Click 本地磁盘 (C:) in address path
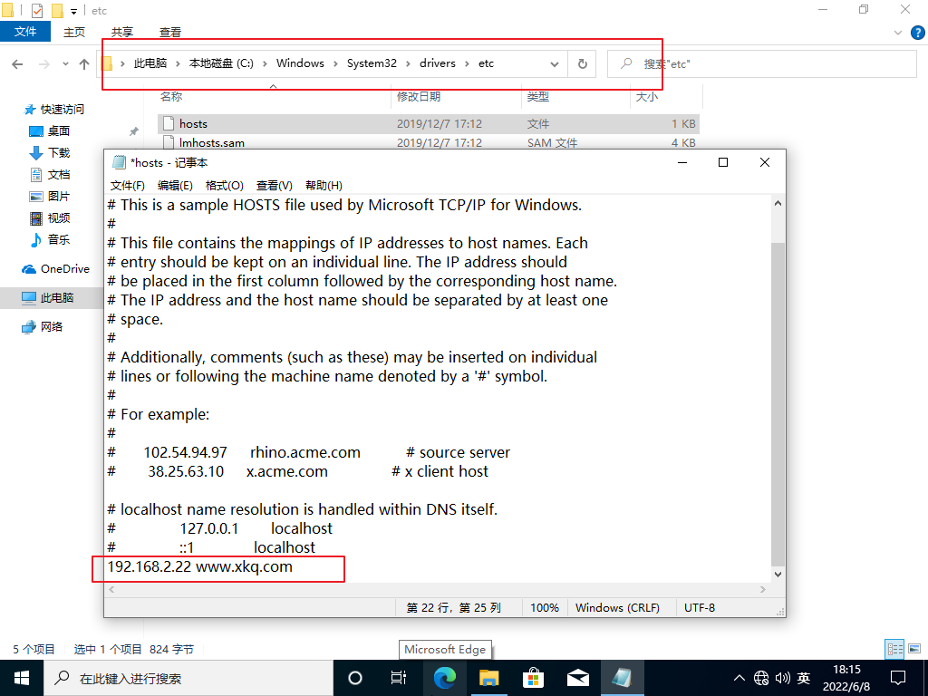 point(221,63)
